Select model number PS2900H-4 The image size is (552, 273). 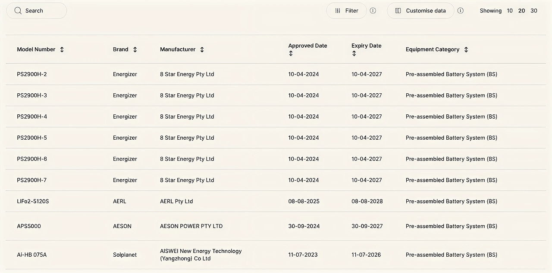pyautogui.click(x=32, y=117)
